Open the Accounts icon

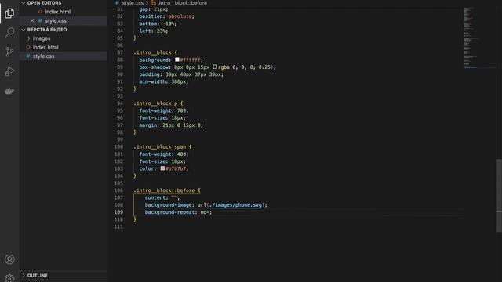pos(9,259)
